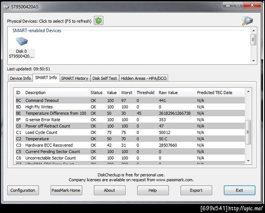Select the High Fly Writes row
This screenshot has height=213, width=265.
(130, 107)
